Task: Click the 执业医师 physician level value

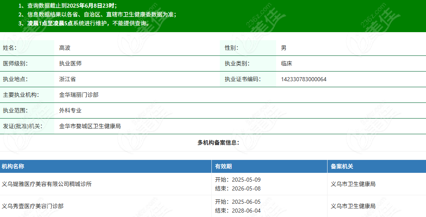Action: pos(70,63)
